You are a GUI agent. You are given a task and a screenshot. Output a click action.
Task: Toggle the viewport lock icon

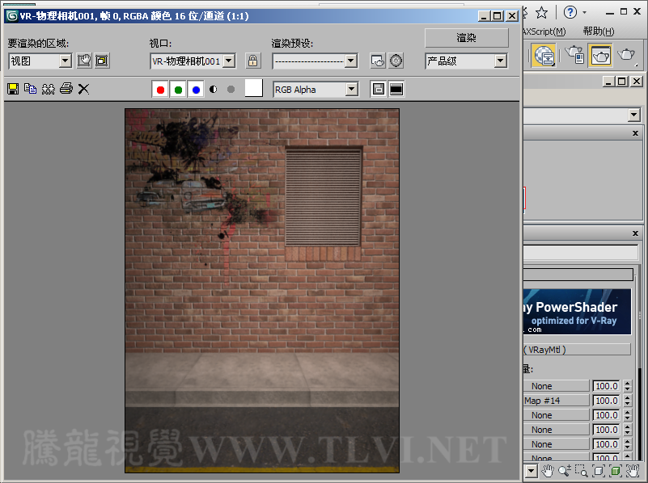[x=253, y=61]
